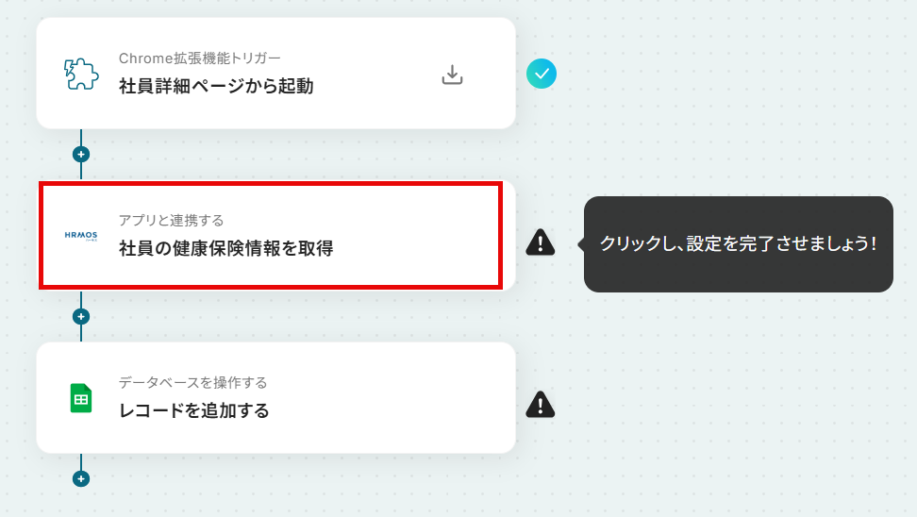Click the Chrome拡張機能トリガー label
The height and width of the screenshot is (517, 917).
tap(199, 58)
